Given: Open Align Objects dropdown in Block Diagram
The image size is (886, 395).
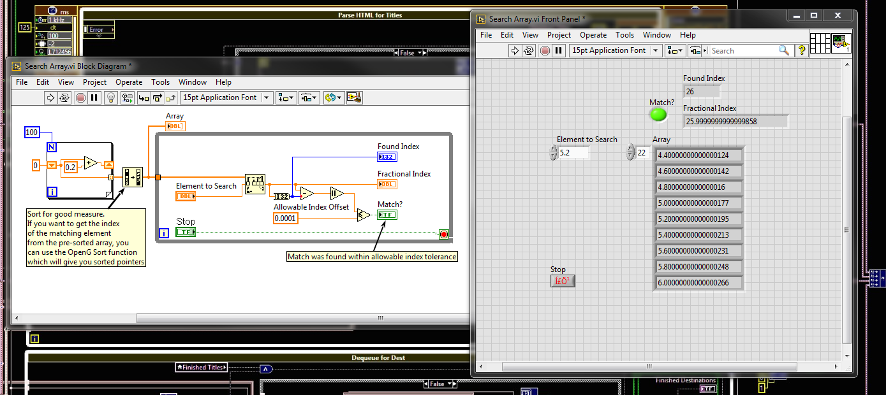Looking at the screenshot, I should click(287, 97).
